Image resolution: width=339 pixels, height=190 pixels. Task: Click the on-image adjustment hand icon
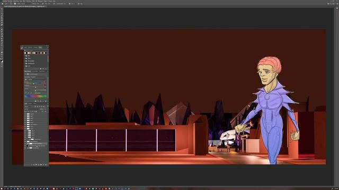[x=26, y=80]
